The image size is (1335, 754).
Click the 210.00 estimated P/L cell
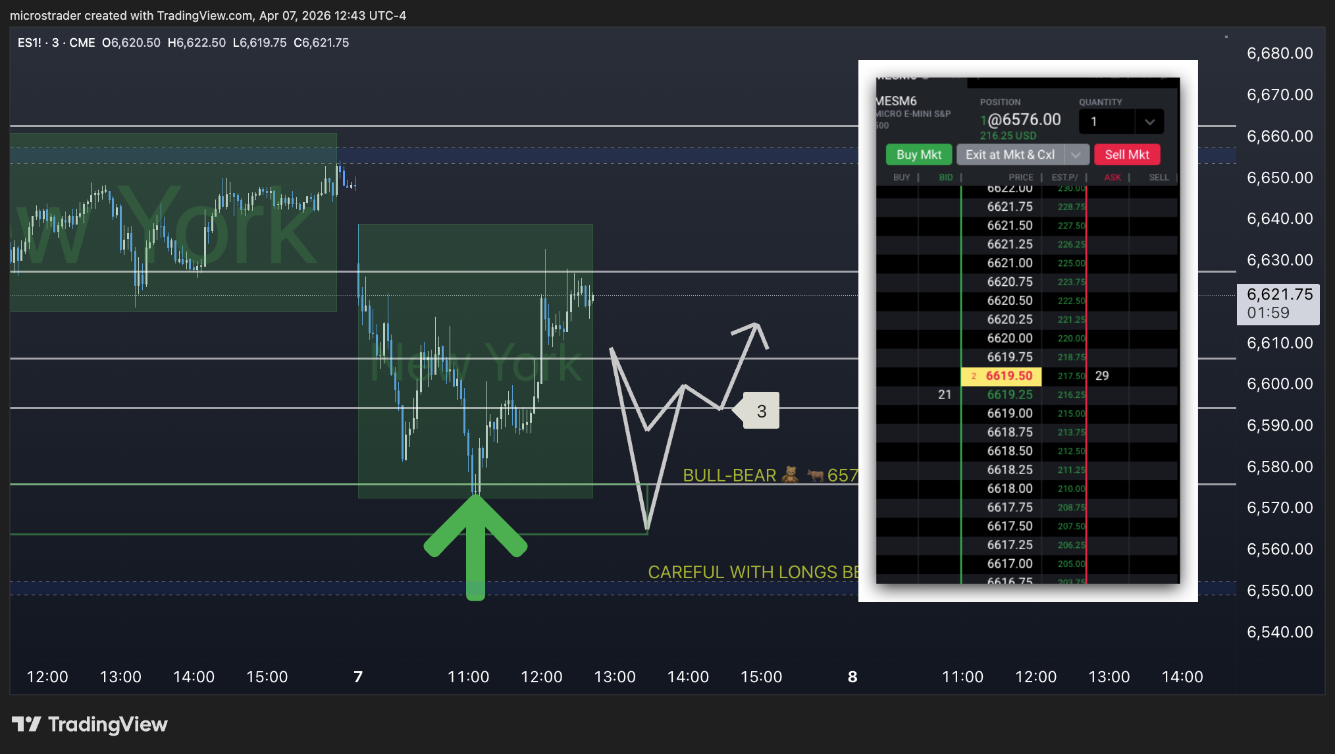click(x=1071, y=489)
